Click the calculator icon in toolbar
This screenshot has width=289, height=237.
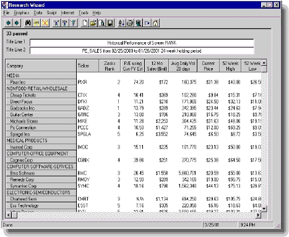139,23
